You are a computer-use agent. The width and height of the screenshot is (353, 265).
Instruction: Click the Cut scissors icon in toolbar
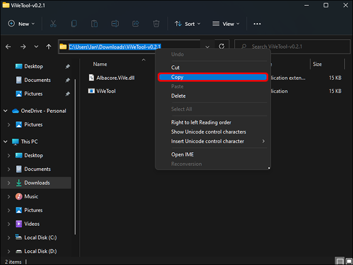tap(53, 24)
